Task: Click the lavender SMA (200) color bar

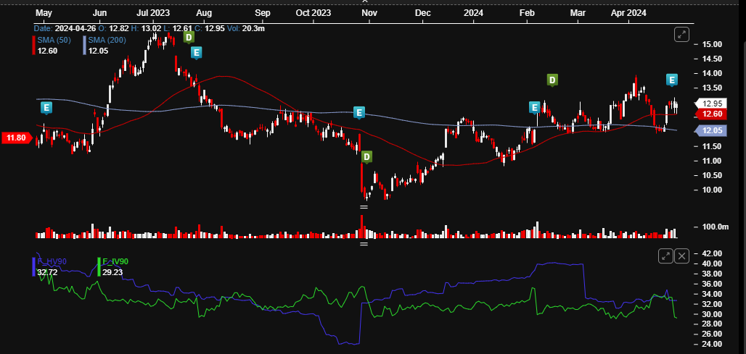Action: [x=85, y=45]
